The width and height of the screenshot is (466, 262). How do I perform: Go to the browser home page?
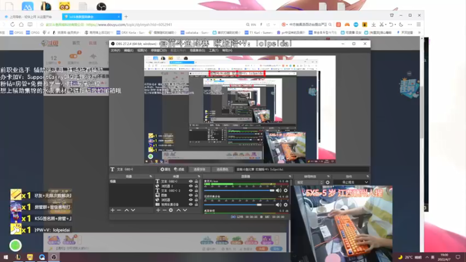21,24
